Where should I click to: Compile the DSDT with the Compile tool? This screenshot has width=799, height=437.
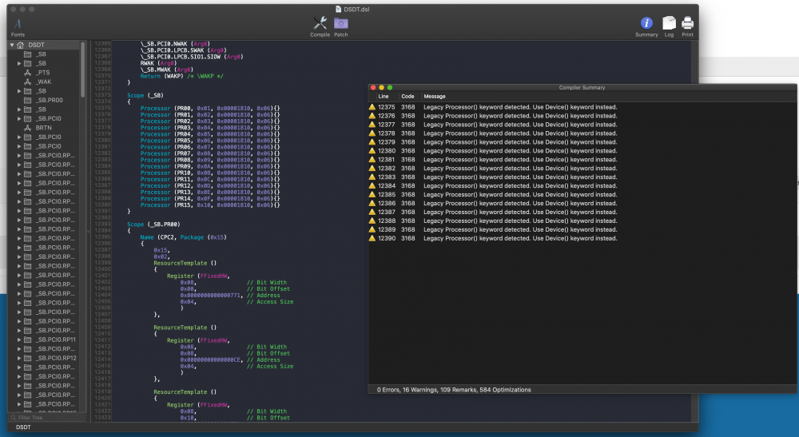320,26
